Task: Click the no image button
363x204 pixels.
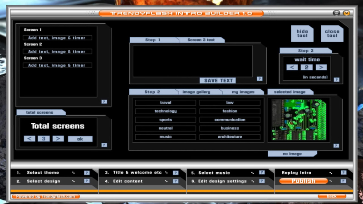Action: coord(292,154)
